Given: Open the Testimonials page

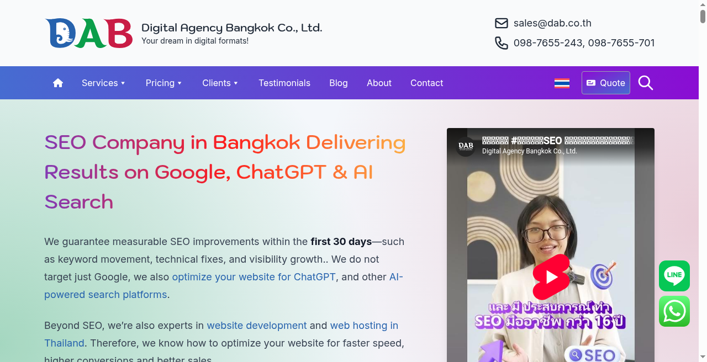Looking at the screenshot, I should [284, 83].
